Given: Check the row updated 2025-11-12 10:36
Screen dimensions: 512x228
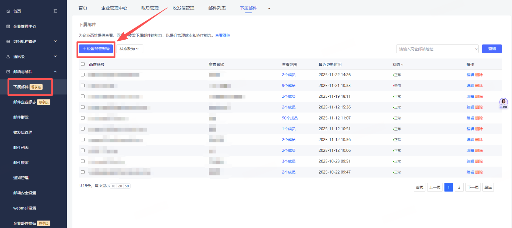Looking at the screenshot, I should [83, 139].
